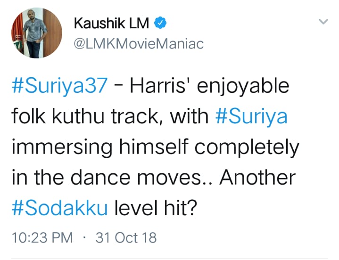This screenshot has height=260, width=339.
Task: Click the word "Another" in the tweet
Action: click(257, 178)
